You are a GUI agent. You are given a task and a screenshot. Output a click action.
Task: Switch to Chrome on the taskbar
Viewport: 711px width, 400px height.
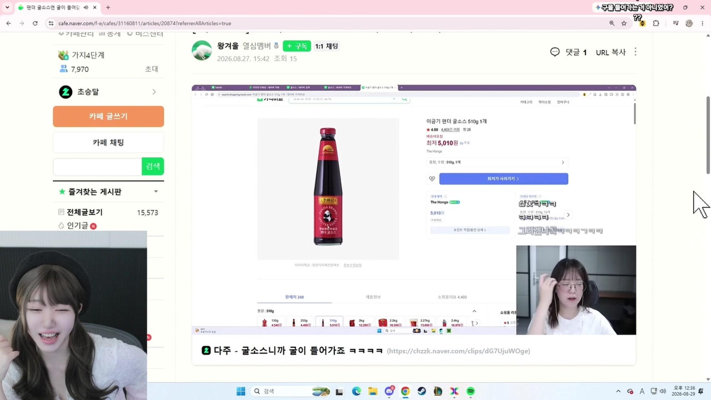click(405, 391)
